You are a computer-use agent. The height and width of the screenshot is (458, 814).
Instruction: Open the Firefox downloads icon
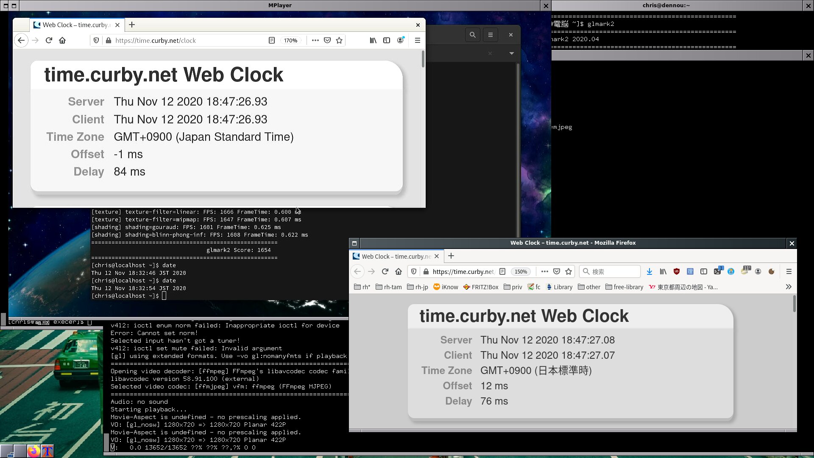(x=650, y=271)
